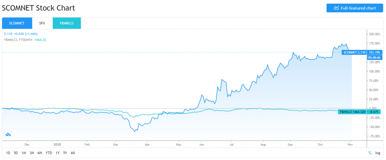Viewport: 386px width, 160px height.
Task: Click the 2020 label on time axis
Action: tap(57, 144)
